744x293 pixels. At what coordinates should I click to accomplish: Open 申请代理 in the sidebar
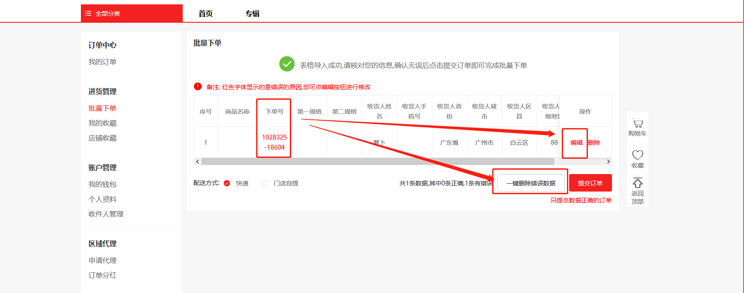pyautogui.click(x=102, y=260)
